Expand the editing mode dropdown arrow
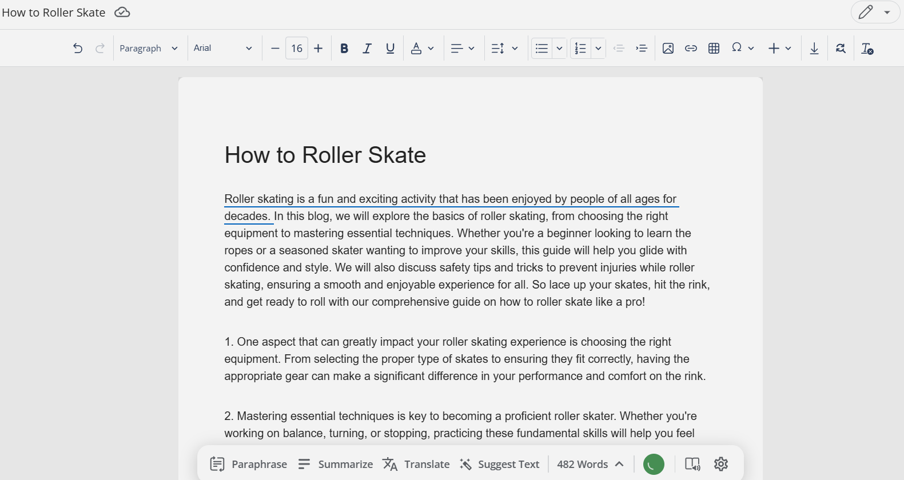The width and height of the screenshot is (904, 480). (x=887, y=12)
